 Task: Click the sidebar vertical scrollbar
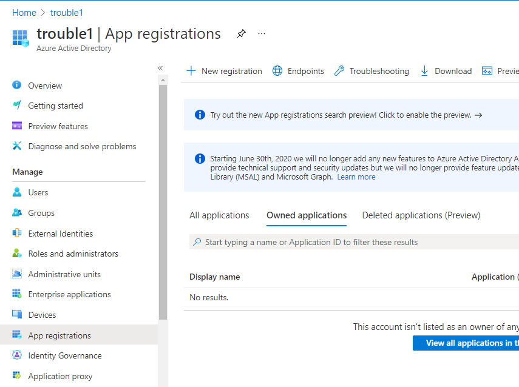[x=163, y=202]
